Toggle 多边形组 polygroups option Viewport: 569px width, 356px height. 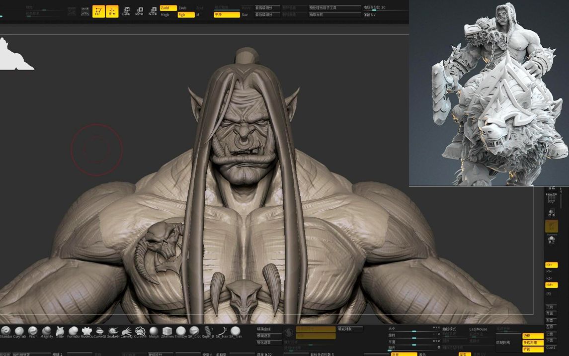pos(533,343)
